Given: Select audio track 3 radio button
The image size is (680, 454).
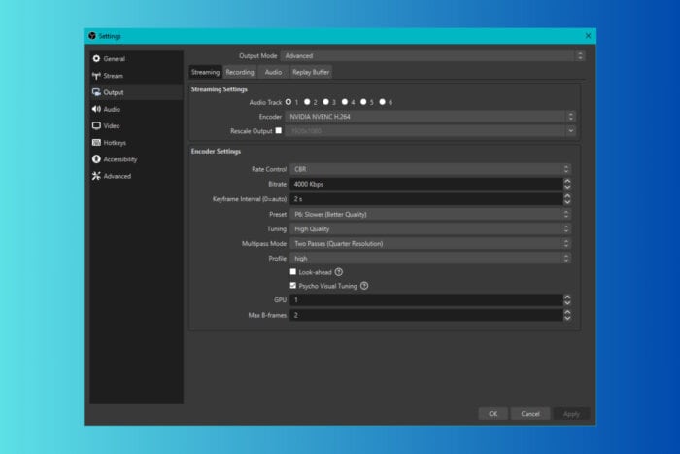Looking at the screenshot, I should coord(325,102).
